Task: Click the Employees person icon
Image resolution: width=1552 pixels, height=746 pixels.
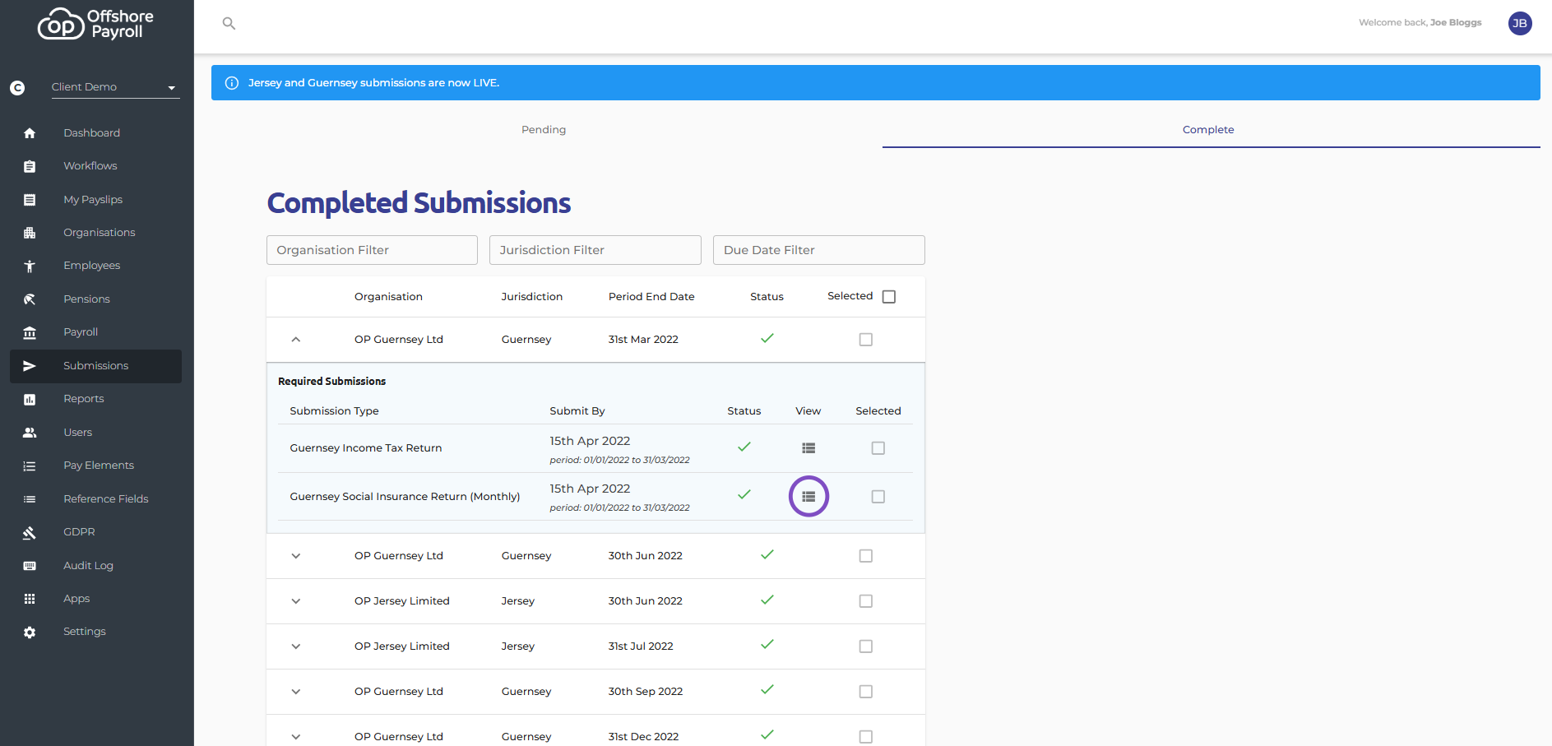Action: point(30,266)
